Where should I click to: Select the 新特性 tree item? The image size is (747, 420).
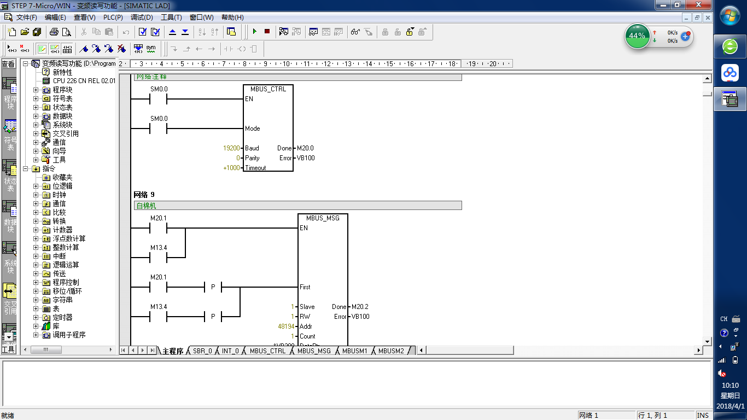click(x=62, y=72)
